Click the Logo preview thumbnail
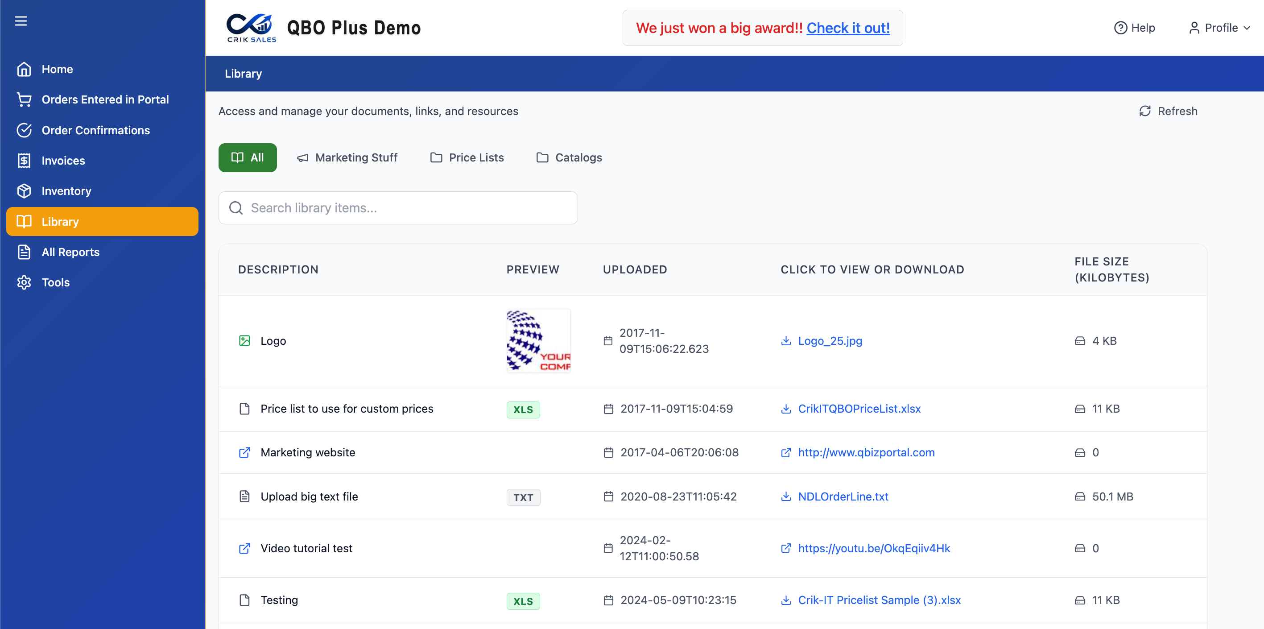Viewport: 1264px width, 629px height. click(538, 340)
